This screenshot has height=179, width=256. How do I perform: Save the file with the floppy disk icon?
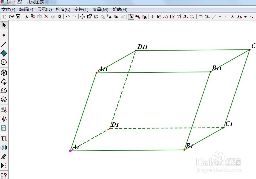pyautogui.click(x=18, y=16)
